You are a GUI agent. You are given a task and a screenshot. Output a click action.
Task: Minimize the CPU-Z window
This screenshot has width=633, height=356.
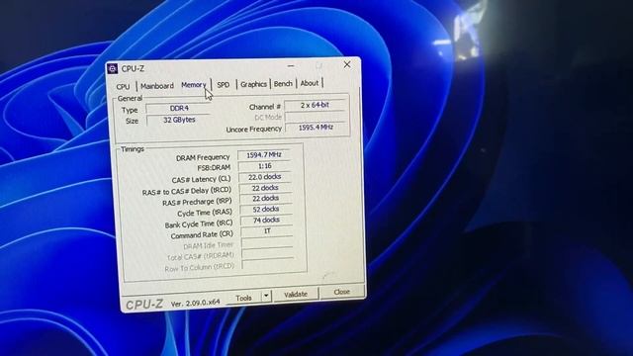(x=291, y=65)
